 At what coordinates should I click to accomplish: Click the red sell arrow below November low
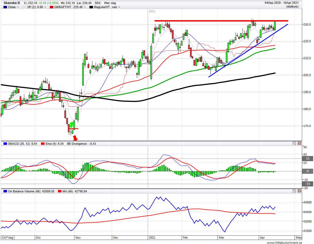[75, 138]
